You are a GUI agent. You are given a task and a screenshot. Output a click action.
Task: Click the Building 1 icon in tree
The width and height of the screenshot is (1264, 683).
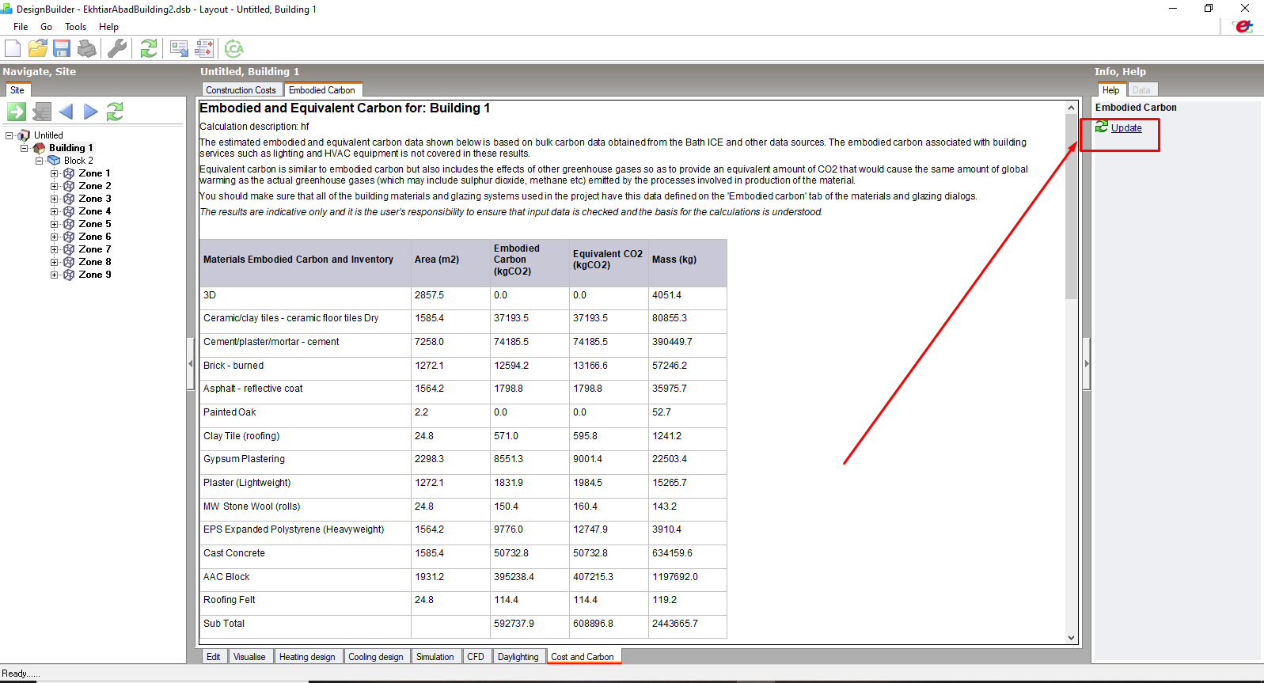tap(39, 148)
